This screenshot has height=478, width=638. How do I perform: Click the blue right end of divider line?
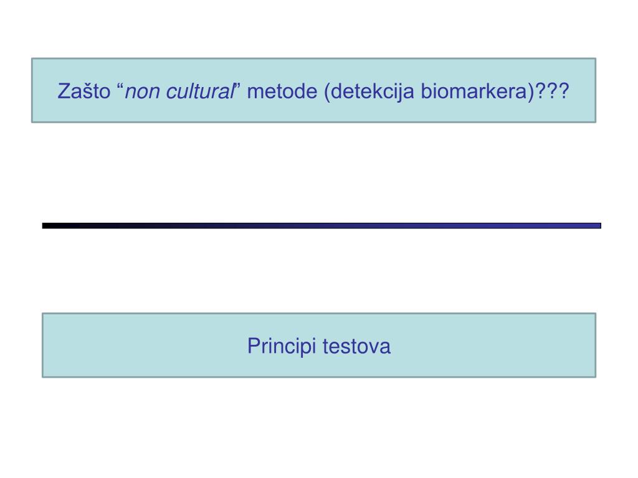(578, 225)
